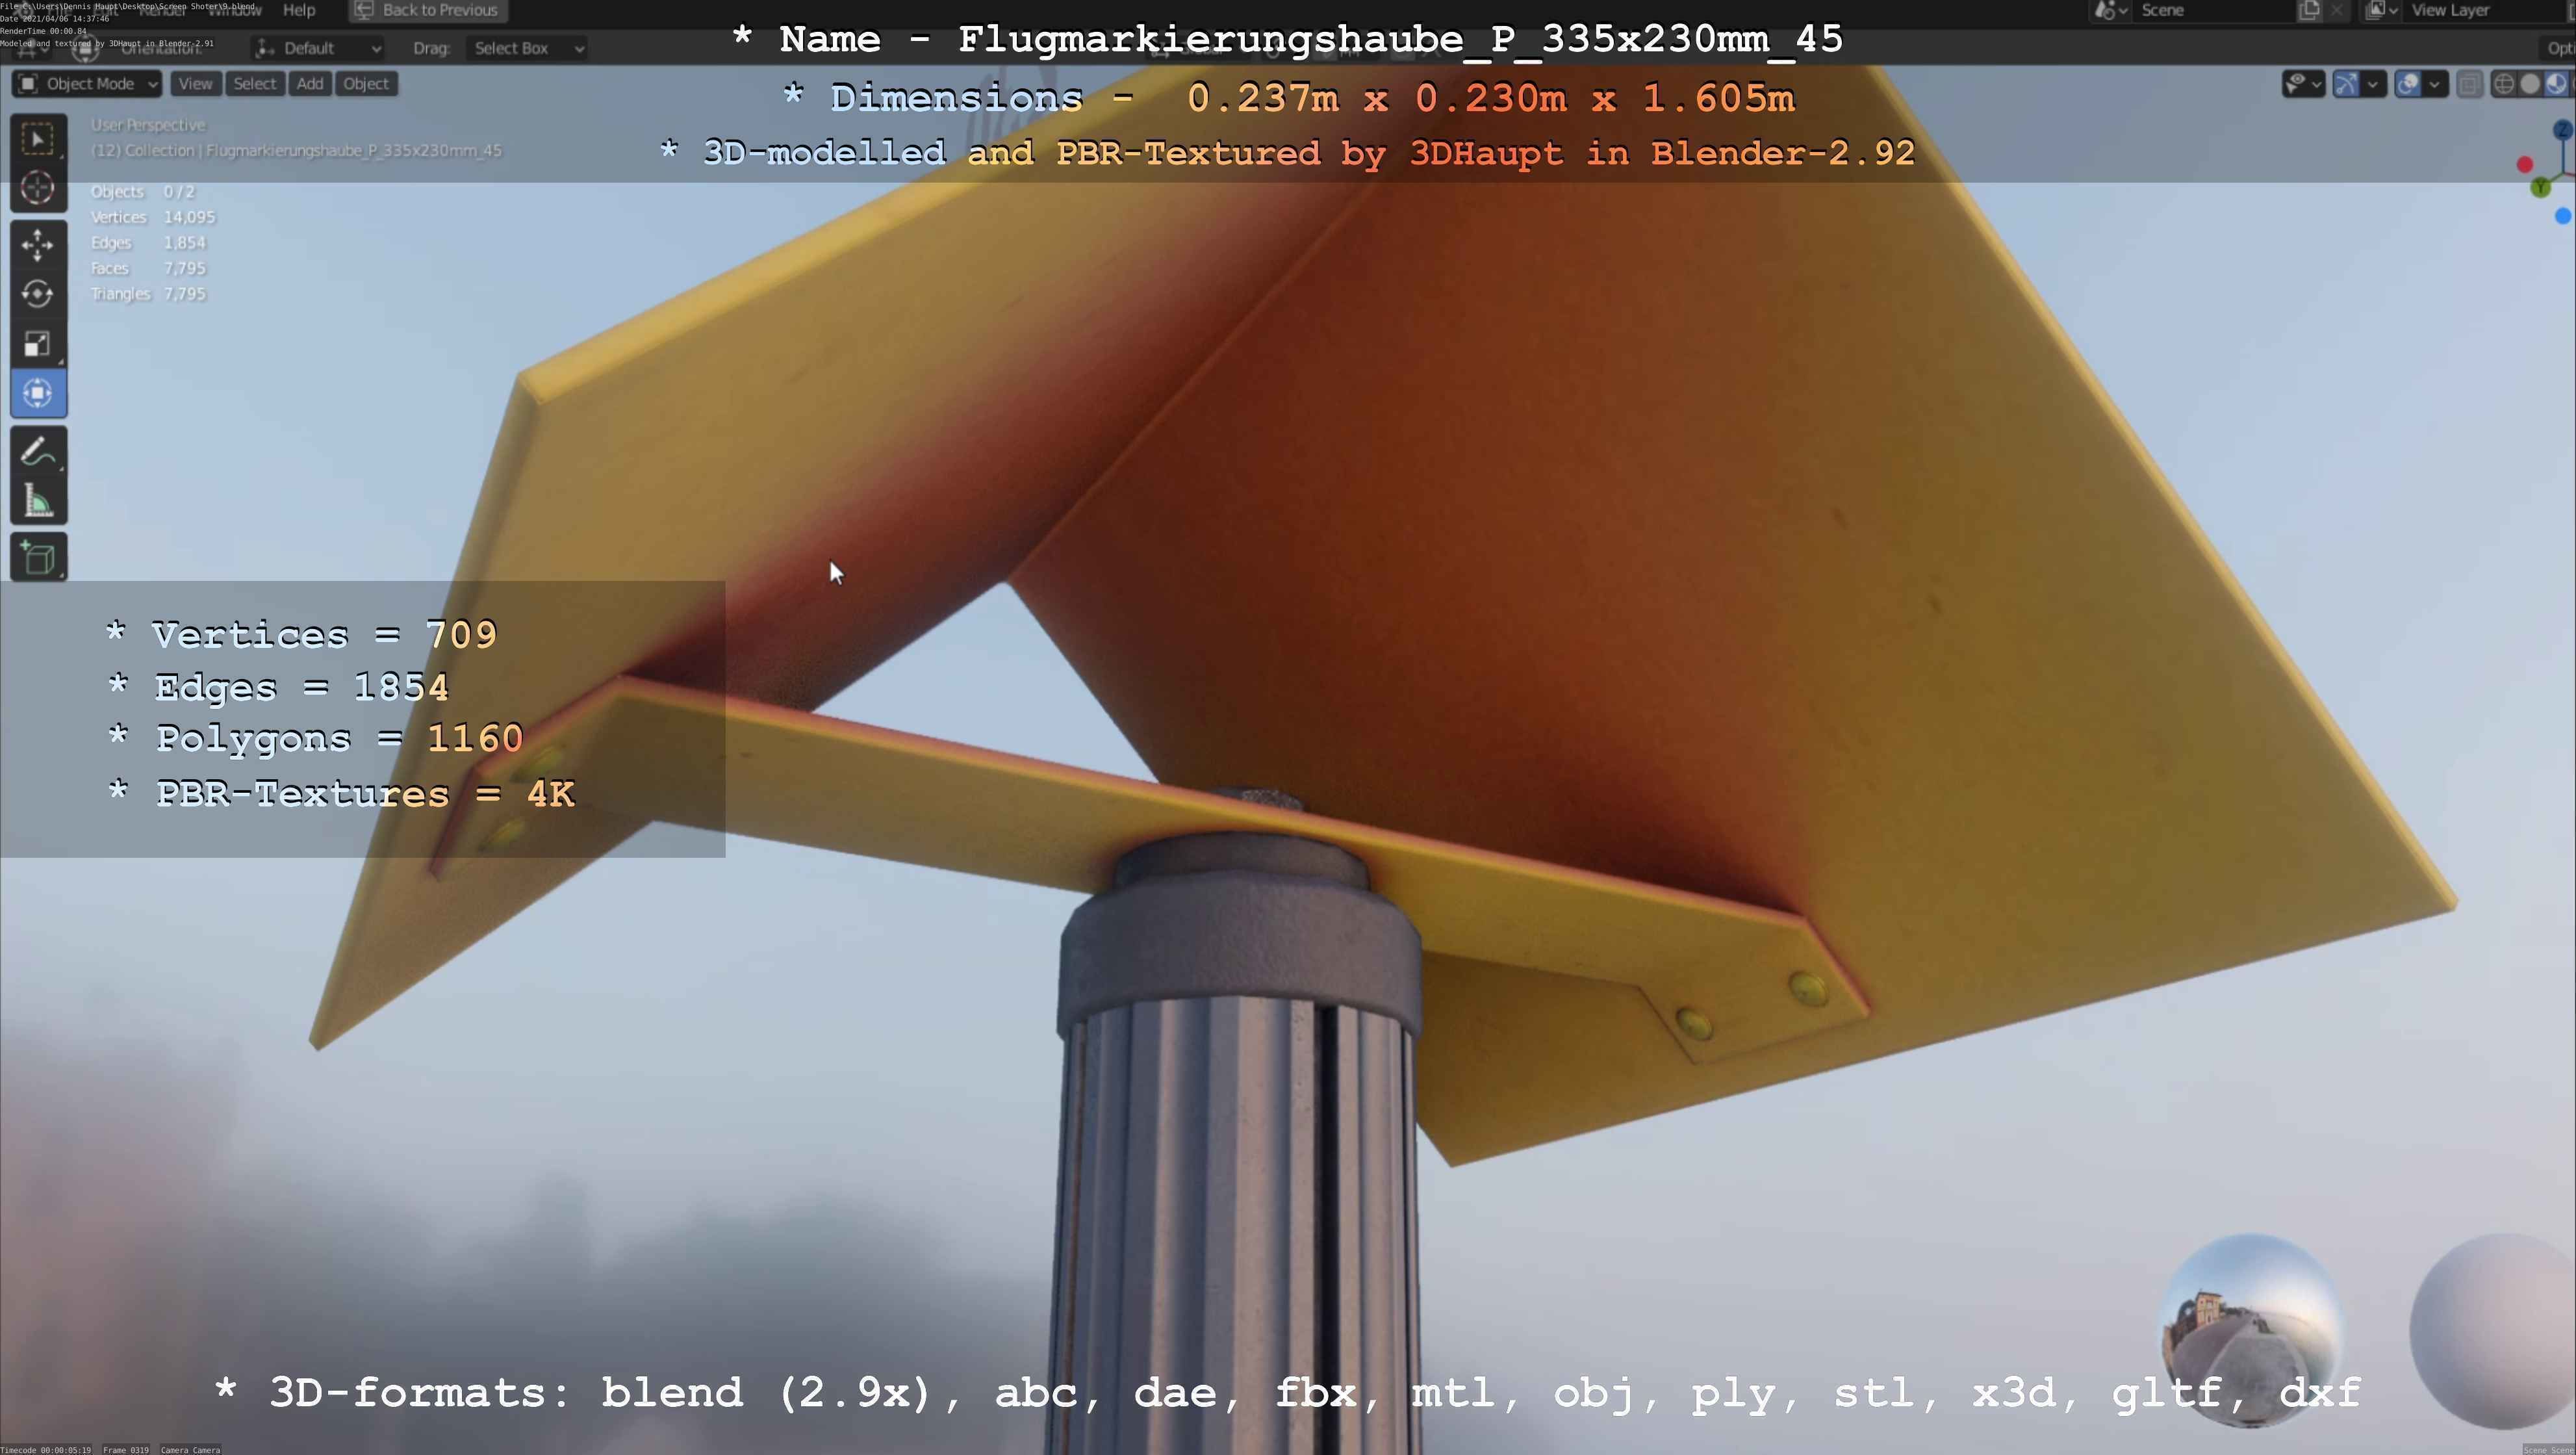Screen dimensions: 2576x1455
Task: Select the Measure tool
Action: (38, 501)
